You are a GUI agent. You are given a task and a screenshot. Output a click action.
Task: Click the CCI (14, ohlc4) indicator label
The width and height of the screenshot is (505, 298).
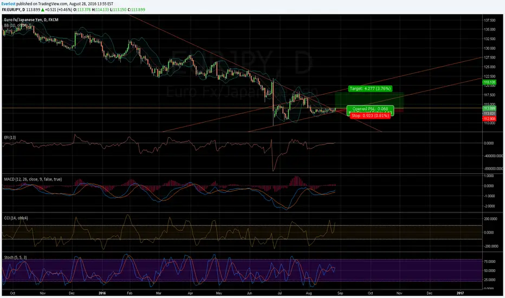click(16, 218)
